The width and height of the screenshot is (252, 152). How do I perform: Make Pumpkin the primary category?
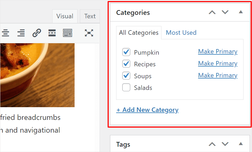pyautogui.click(x=218, y=51)
